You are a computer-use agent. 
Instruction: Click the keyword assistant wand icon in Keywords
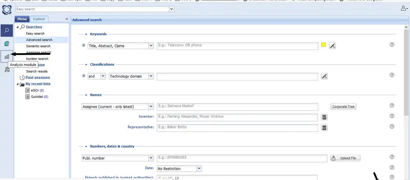click(332, 46)
